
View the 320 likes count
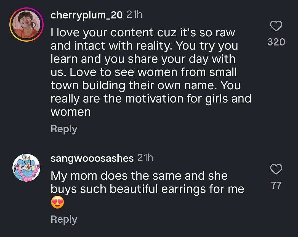pyautogui.click(x=276, y=42)
